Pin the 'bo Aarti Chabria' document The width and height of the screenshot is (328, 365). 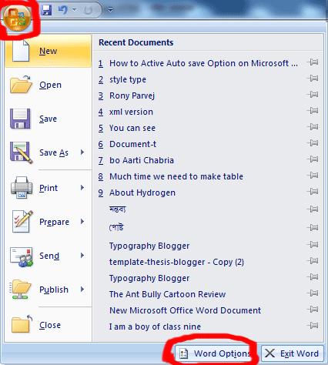coord(313,159)
